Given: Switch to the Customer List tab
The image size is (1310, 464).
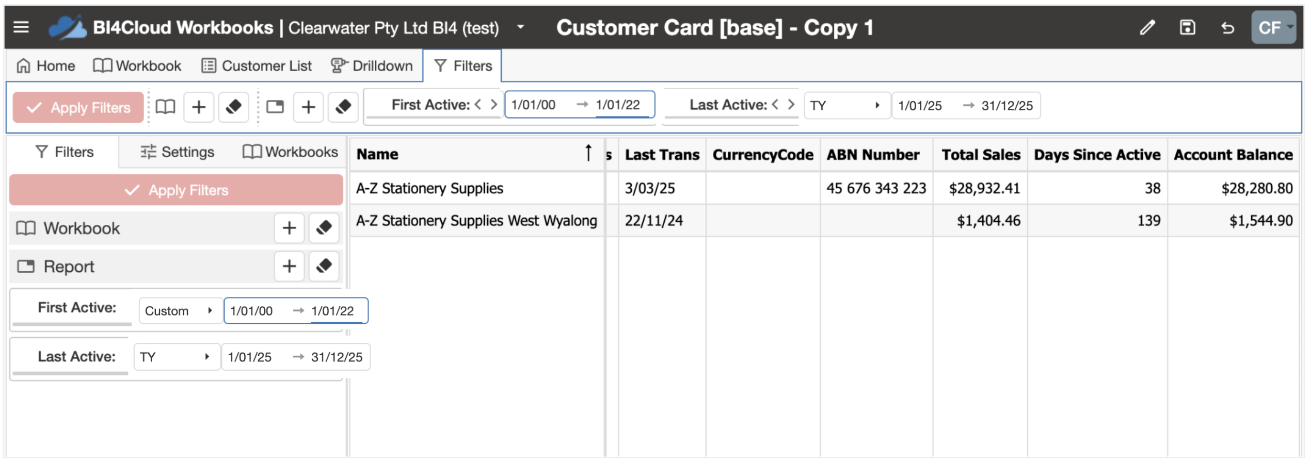Looking at the screenshot, I should point(257,66).
